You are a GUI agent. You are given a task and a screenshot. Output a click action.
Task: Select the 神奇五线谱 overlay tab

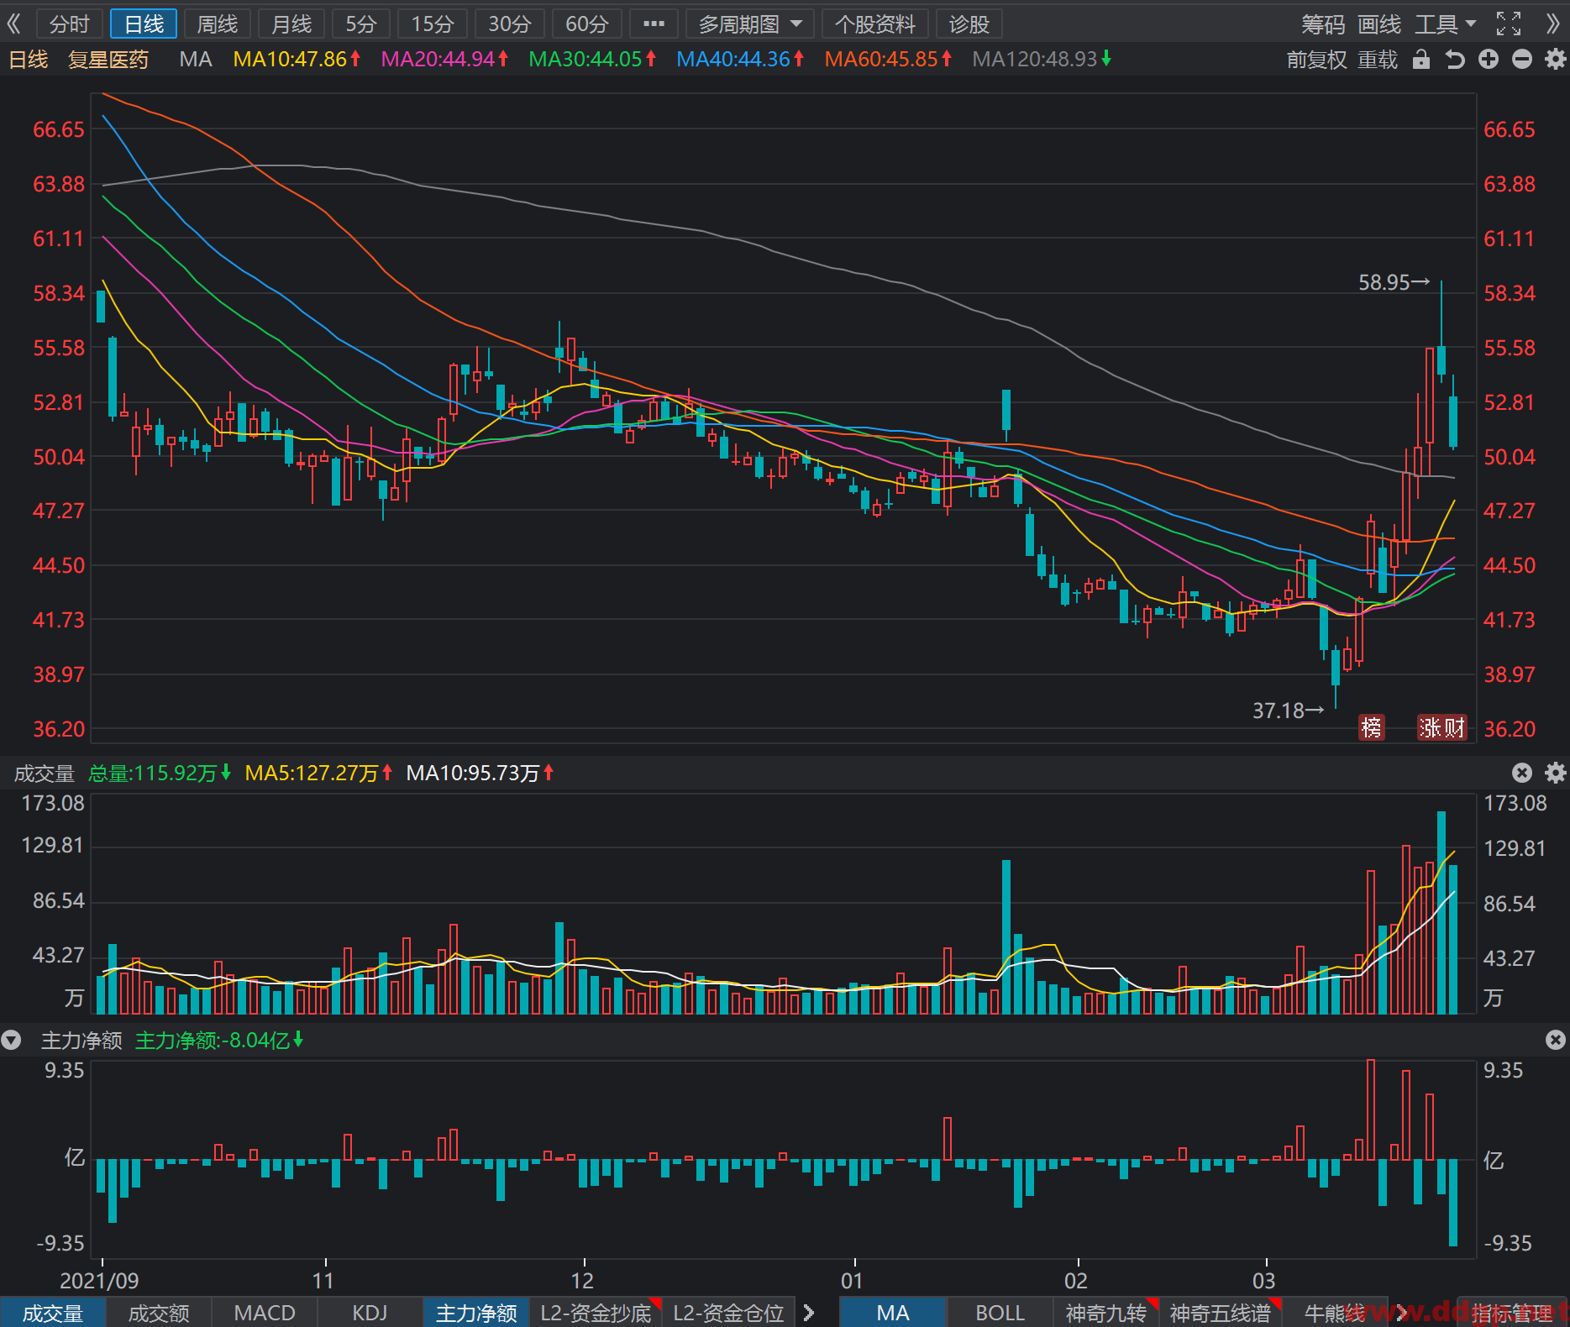(x=1221, y=1312)
